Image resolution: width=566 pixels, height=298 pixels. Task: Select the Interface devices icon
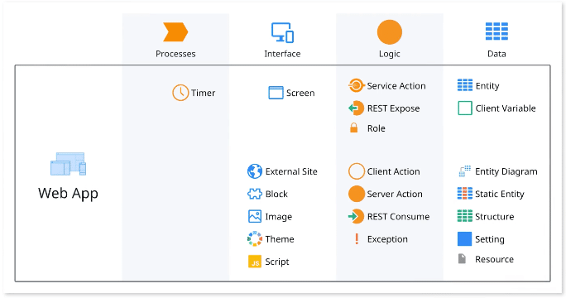[x=282, y=32]
